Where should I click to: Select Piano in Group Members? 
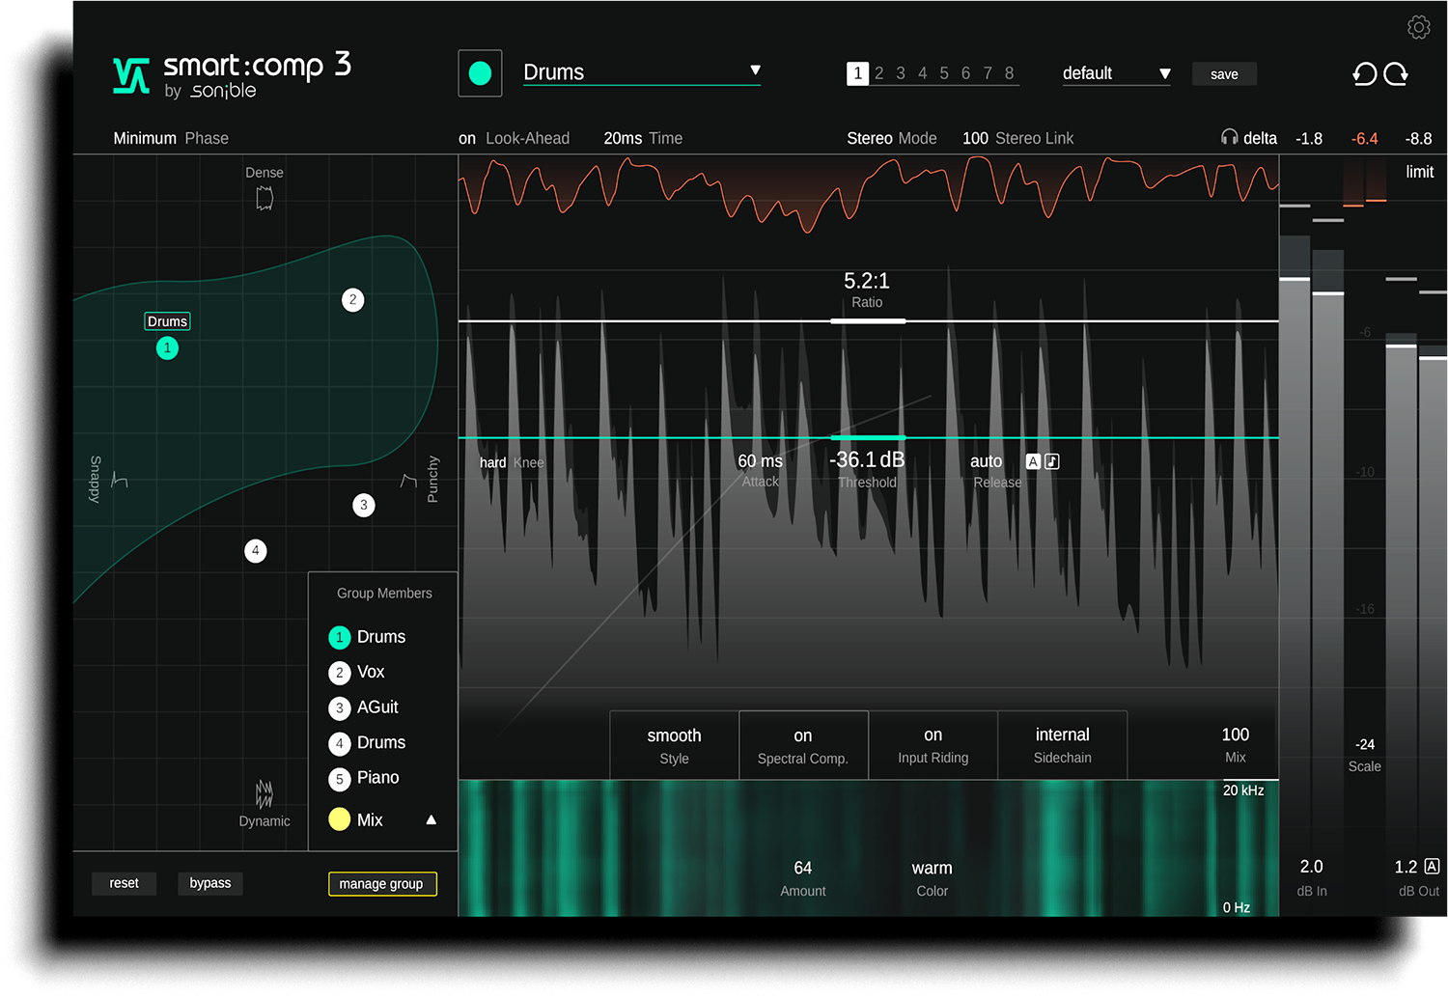point(376,778)
